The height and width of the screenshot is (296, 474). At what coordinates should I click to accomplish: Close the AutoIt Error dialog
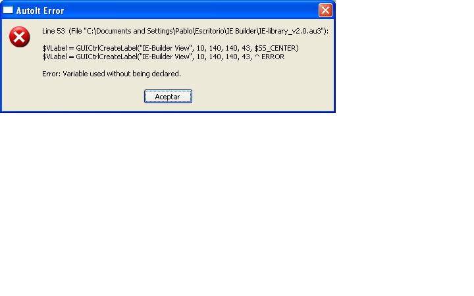(x=325, y=11)
